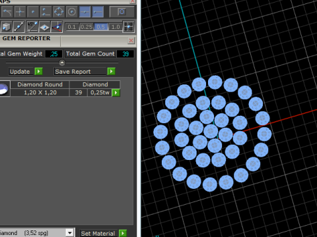Screen dimensions: 317x237
Task: Click the green arrow beside Set Material
Action: [x=123, y=233]
